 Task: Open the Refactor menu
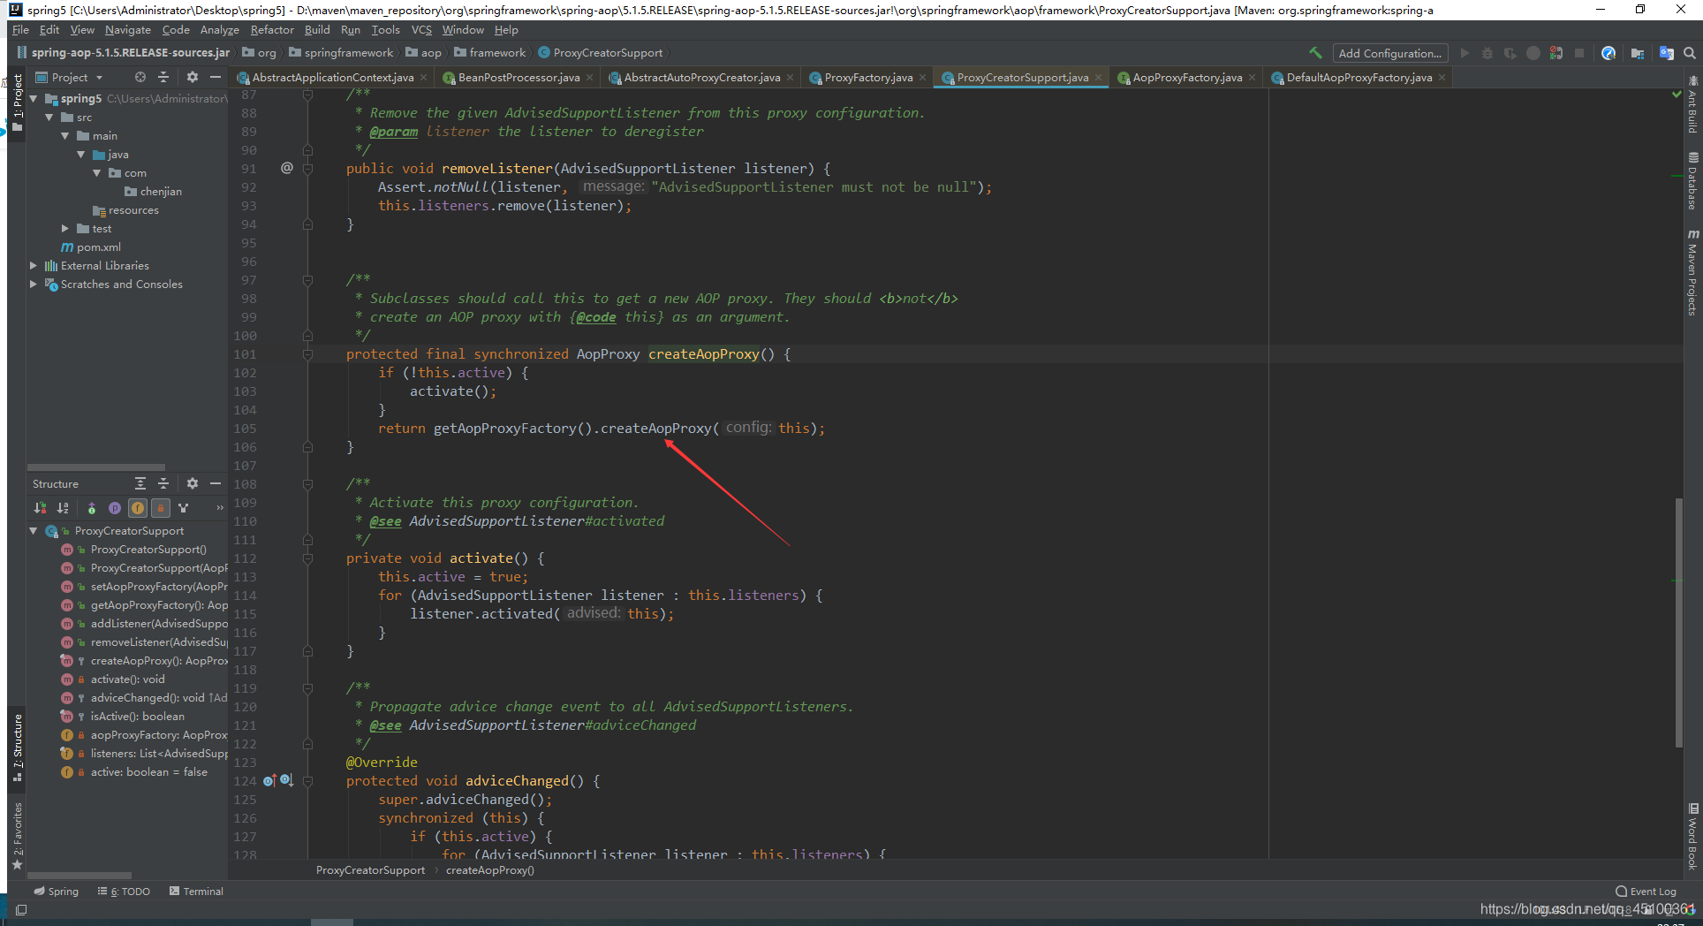pos(272,30)
